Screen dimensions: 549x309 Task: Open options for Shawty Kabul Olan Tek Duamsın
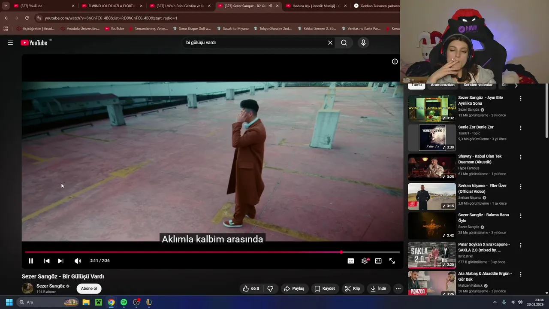click(521, 157)
